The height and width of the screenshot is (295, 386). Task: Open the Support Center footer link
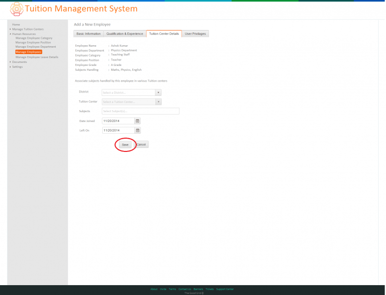tap(225, 289)
